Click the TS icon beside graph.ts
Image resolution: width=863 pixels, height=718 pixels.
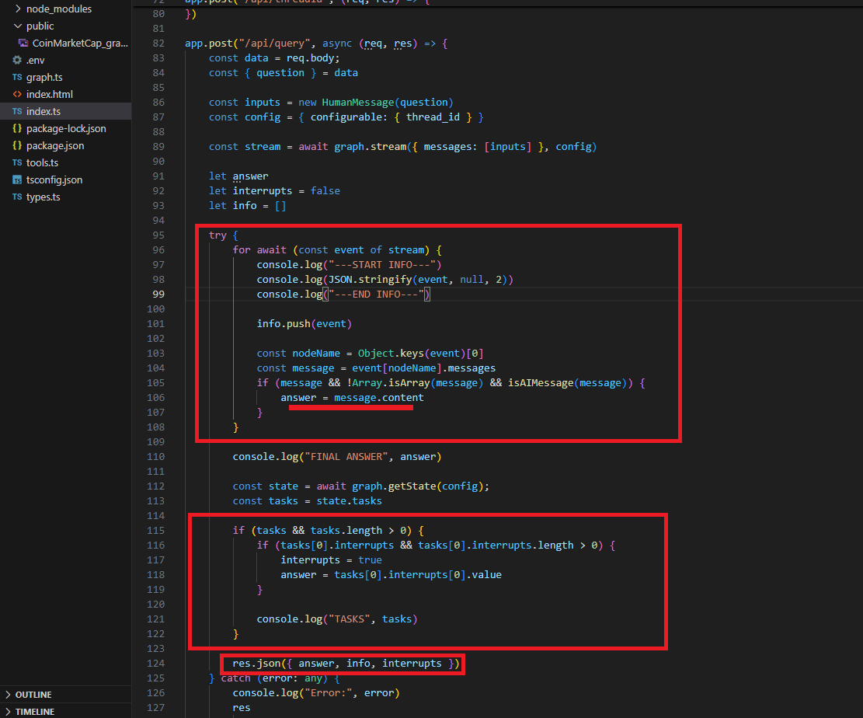17,77
